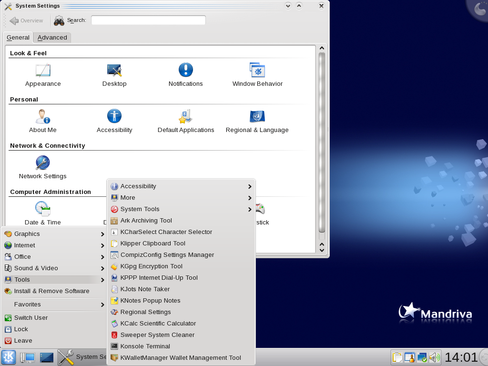Open Desktop settings icon
This screenshot has height=366, width=488.
click(114, 71)
